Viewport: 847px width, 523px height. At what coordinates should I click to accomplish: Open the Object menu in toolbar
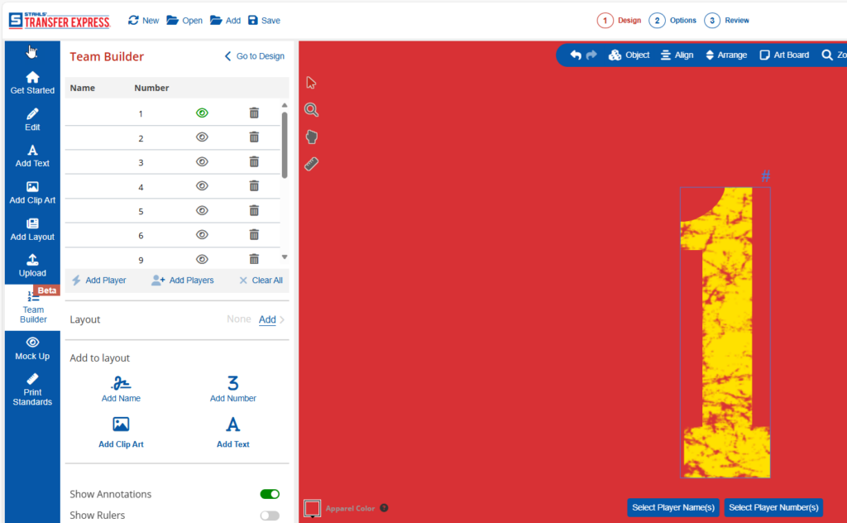pyautogui.click(x=629, y=55)
